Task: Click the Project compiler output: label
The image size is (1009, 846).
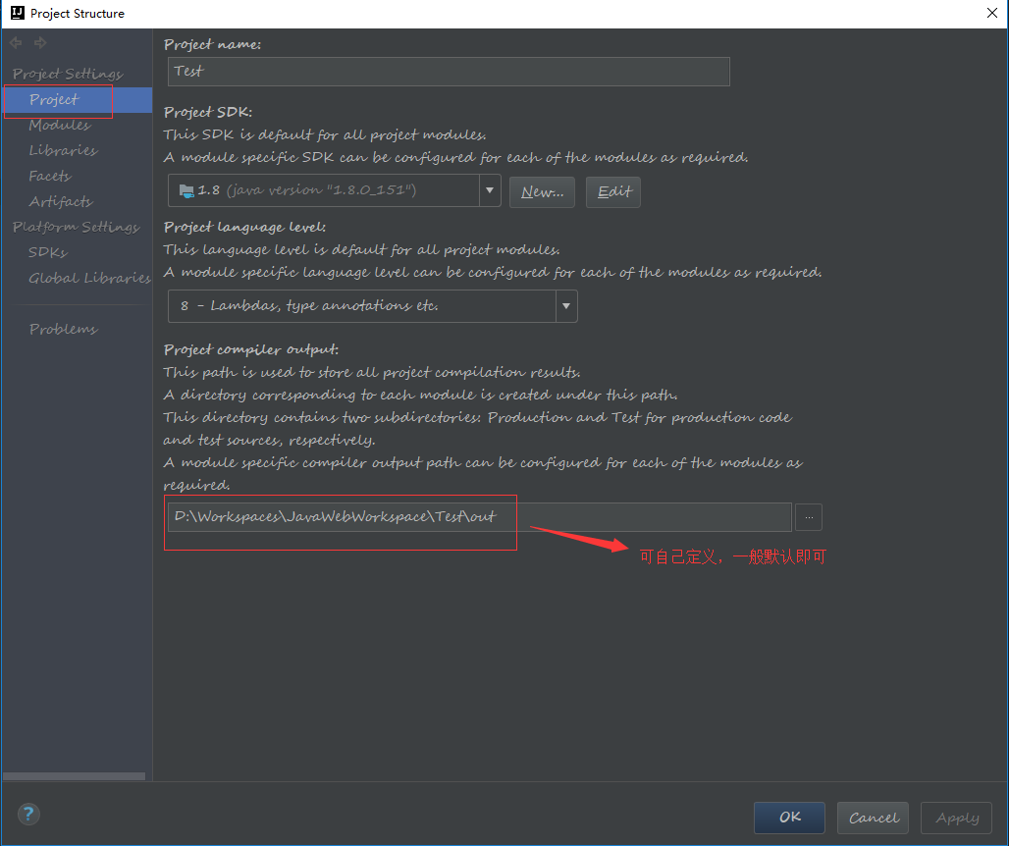Action: tap(251, 349)
